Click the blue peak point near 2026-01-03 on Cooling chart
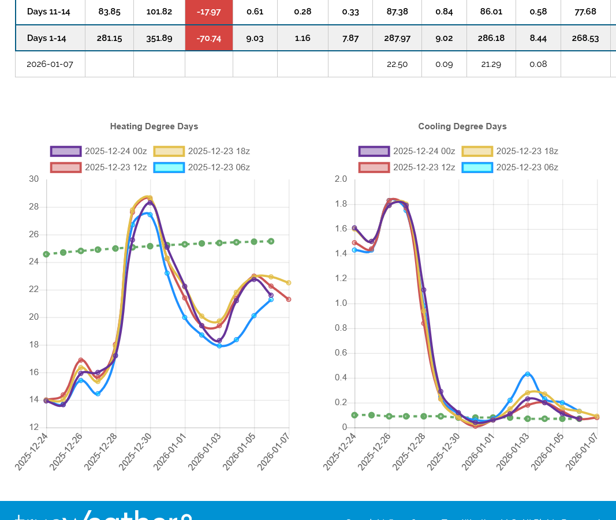Screen dimensions: 616x520 tap(528, 374)
